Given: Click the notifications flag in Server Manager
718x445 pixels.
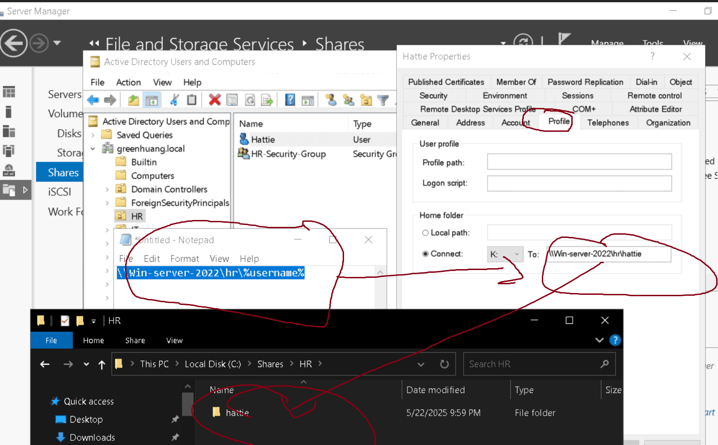Looking at the screenshot, I should click(564, 39).
